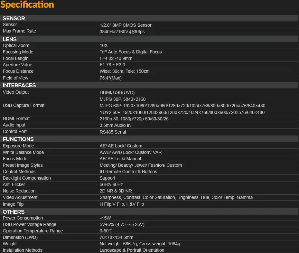Viewport: 299px width, 253px height.
Task: Select the RS485 Serial control port value
Action: tap(113, 132)
